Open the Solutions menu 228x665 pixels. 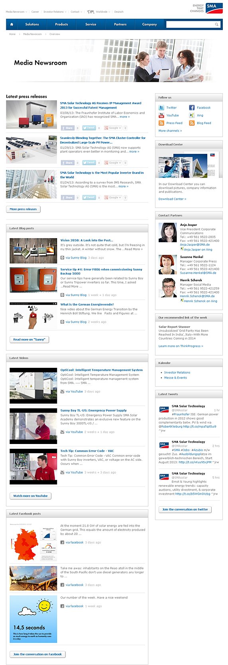click(x=32, y=24)
